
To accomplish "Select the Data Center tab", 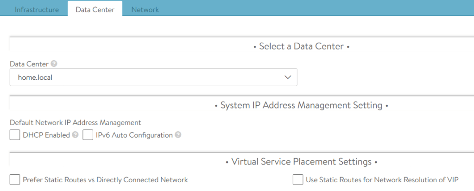I will tap(95, 10).
